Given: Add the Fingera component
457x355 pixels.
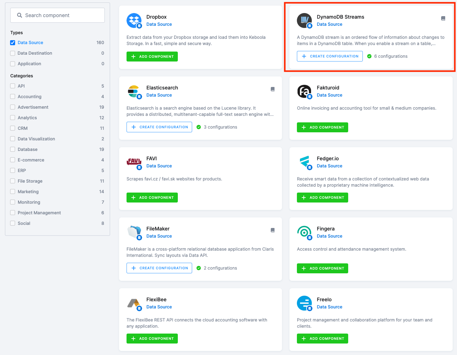Looking at the screenshot, I should [322, 268].
